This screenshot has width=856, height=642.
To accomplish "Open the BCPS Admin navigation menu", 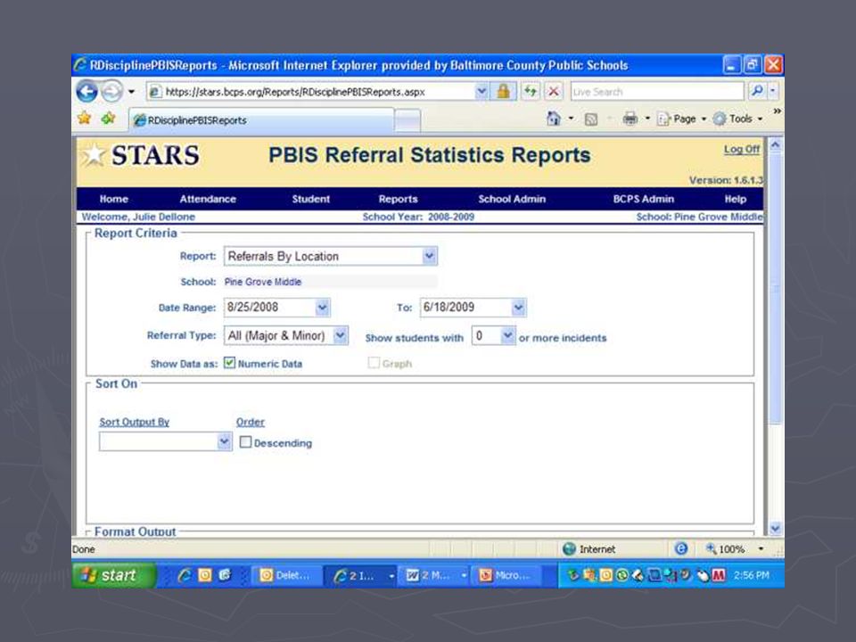I will pos(643,199).
